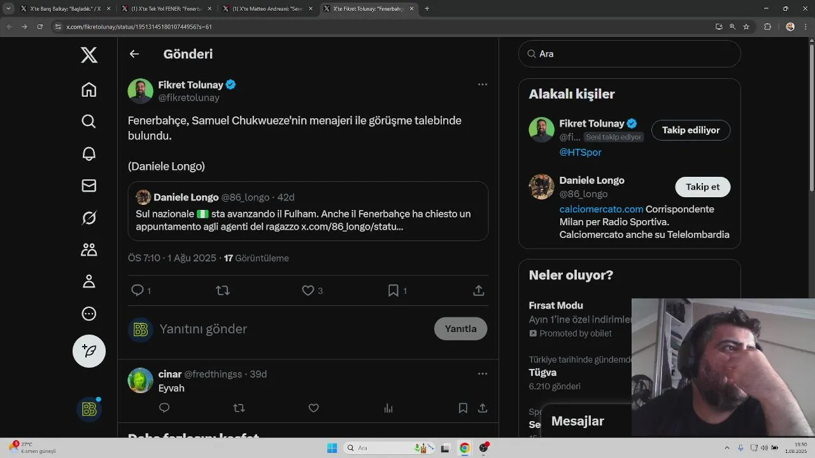Viewport: 815px width, 458px height.
Task: Open calciomercato.com link in Daniele Longo bio
Action: pos(601,209)
